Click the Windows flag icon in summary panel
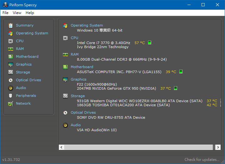 pyautogui.click(x=65, y=26)
